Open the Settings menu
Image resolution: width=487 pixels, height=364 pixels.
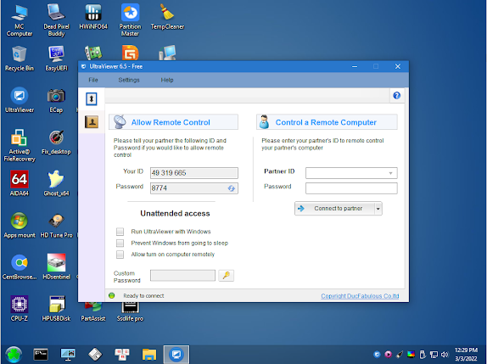[x=129, y=80]
